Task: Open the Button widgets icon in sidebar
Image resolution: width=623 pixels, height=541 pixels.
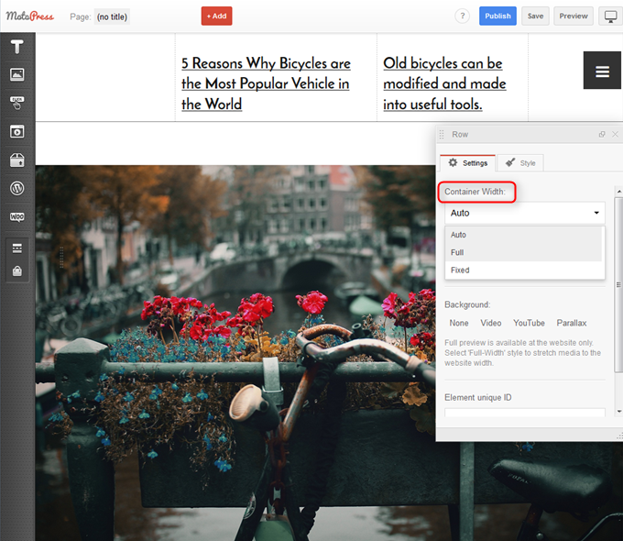Action: pos(17,103)
